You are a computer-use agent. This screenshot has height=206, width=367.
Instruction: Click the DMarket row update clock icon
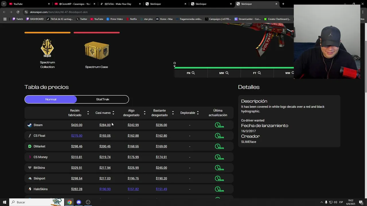point(219,146)
